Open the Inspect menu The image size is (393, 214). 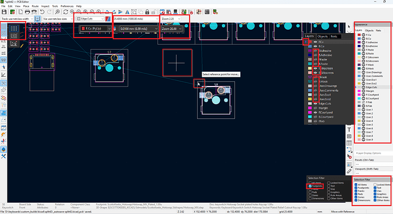click(x=45, y=6)
